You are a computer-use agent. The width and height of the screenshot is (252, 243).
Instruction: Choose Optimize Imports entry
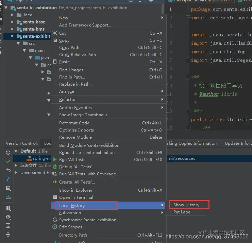coord(108,130)
